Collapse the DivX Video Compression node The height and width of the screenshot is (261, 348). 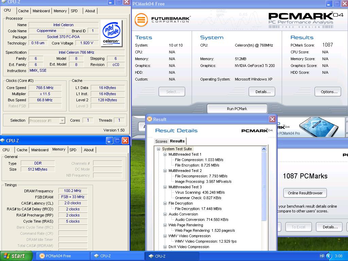(x=165, y=247)
